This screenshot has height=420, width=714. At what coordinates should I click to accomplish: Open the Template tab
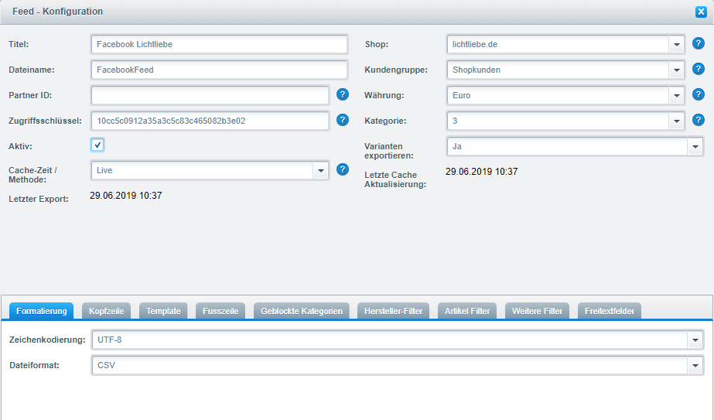click(x=163, y=311)
